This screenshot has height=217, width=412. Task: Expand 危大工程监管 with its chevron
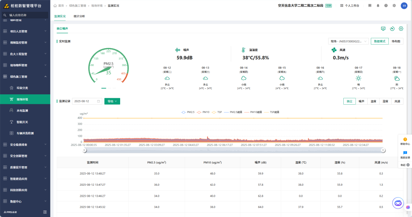pyautogui.click(x=45, y=53)
